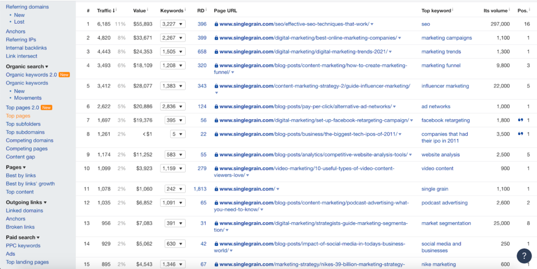Click the info icon beside RD header
This screenshot has width=537, height=269.
coord(207,10)
